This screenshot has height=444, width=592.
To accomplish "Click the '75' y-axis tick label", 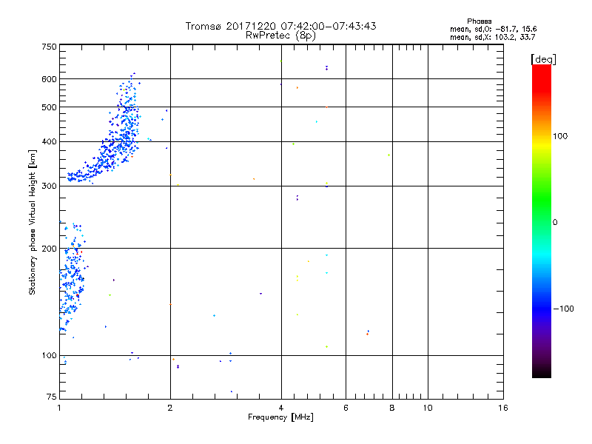I will coord(52,397).
